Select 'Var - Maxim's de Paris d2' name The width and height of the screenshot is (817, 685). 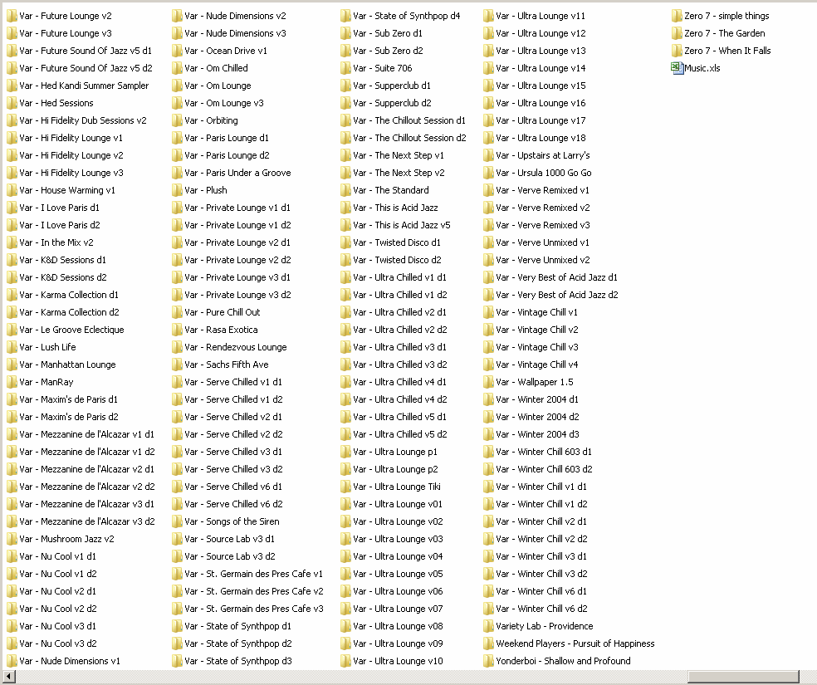pos(69,417)
